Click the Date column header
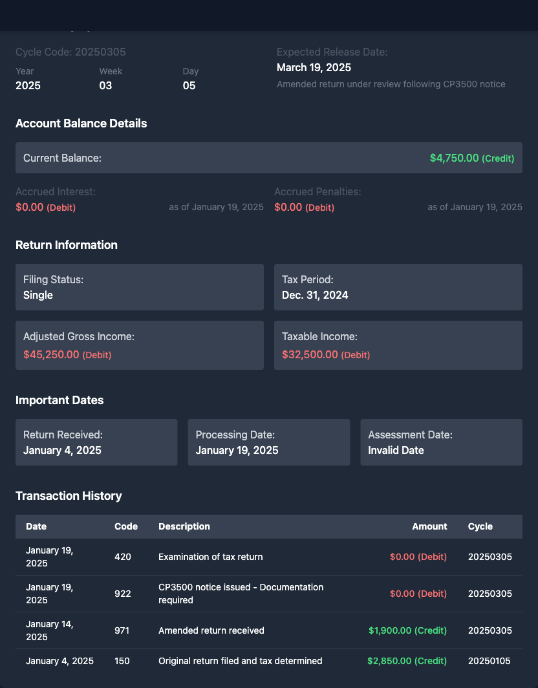The height and width of the screenshot is (688, 538). pyautogui.click(x=36, y=526)
